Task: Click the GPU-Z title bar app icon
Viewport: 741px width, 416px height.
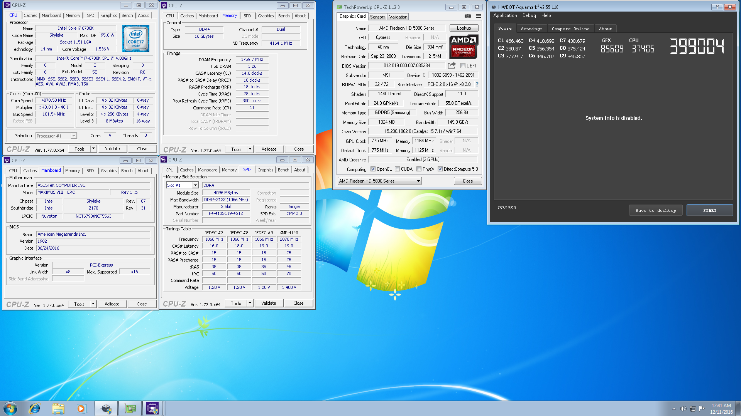Action: 339,7
